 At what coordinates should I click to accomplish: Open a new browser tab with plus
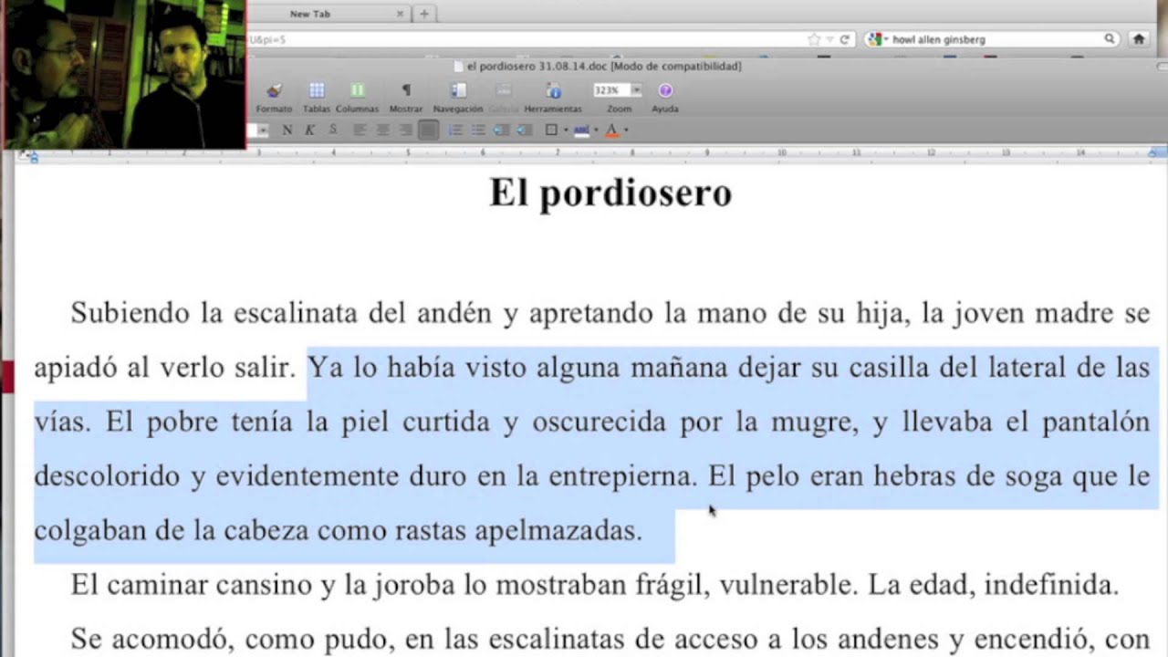[x=424, y=14]
